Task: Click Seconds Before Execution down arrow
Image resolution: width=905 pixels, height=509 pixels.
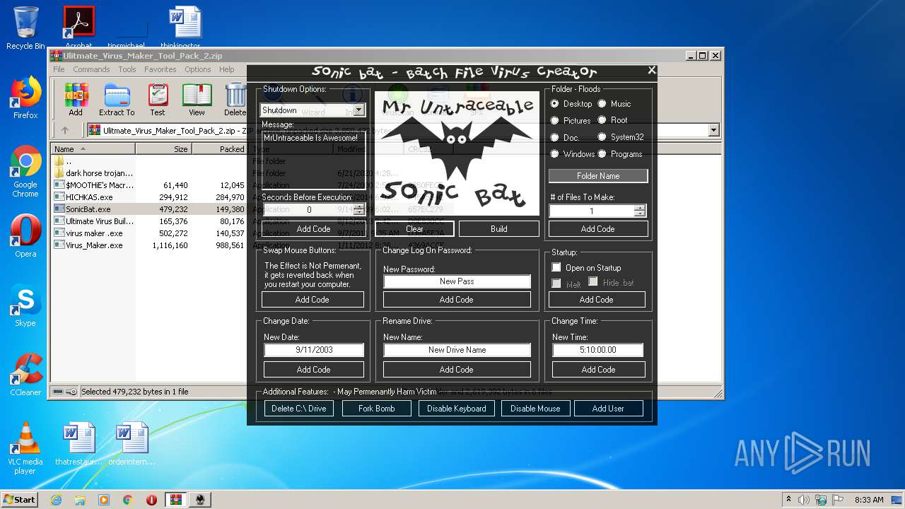Action: click(x=358, y=212)
